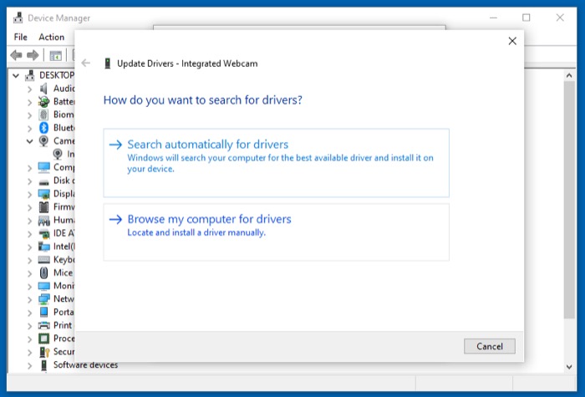Click the back arrow in Update Drivers dialog
This screenshot has width=585, height=397.
[86, 63]
